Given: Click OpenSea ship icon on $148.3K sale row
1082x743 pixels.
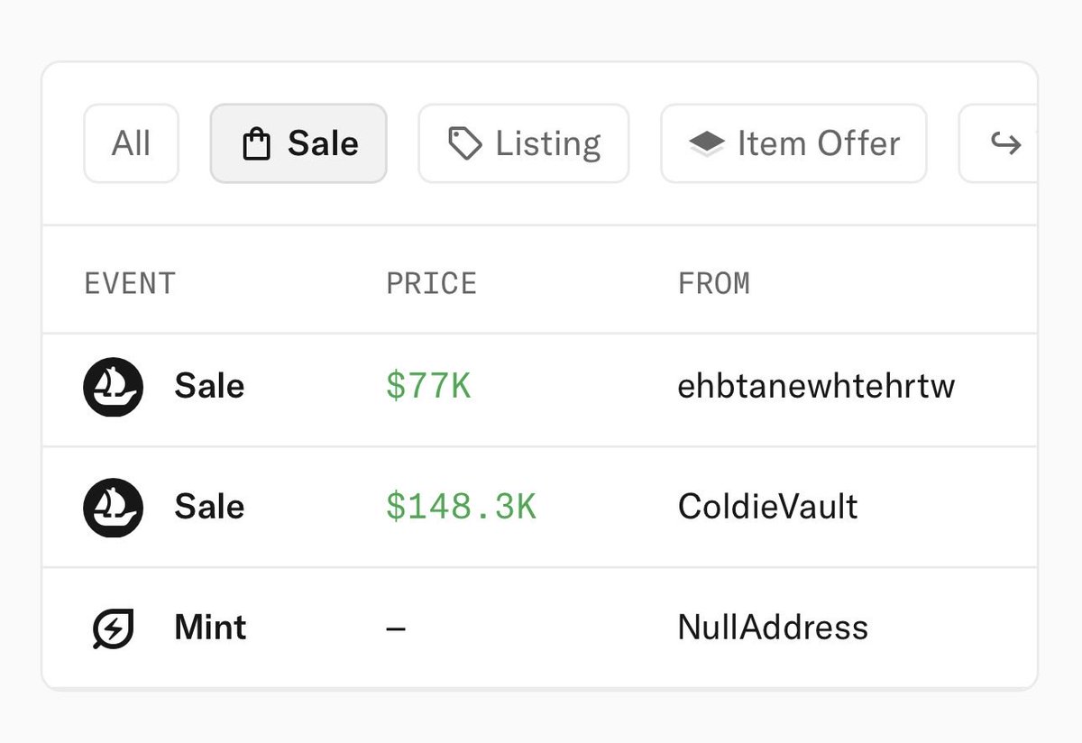Looking at the screenshot, I should tap(114, 508).
